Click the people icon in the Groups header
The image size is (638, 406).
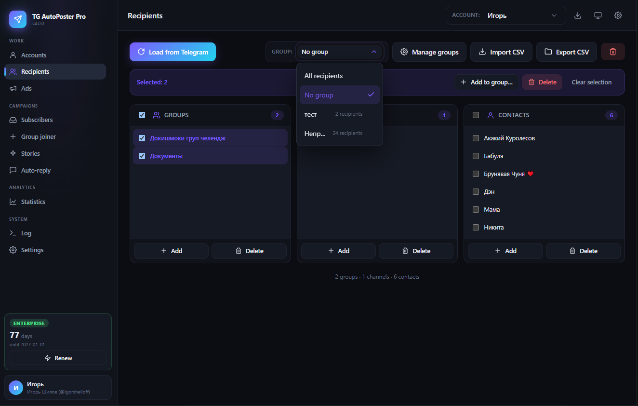pos(157,115)
